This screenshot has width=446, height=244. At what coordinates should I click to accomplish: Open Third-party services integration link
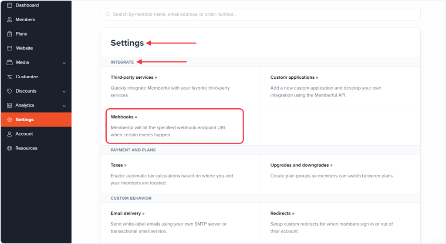133,77
